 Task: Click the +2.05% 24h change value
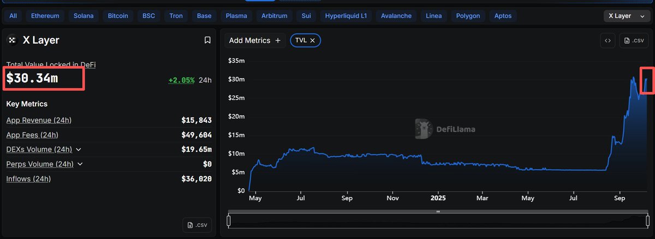click(181, 80)
